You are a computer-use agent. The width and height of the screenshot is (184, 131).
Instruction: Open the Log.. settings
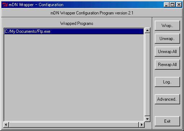pyautogui.click(x=167, y=82)
